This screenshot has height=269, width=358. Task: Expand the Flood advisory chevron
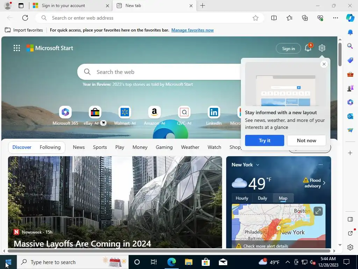(x=324, y=183)
